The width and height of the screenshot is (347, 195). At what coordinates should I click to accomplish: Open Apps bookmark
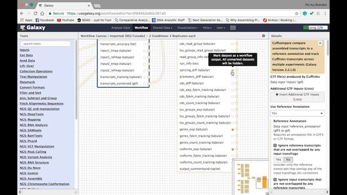27,20
